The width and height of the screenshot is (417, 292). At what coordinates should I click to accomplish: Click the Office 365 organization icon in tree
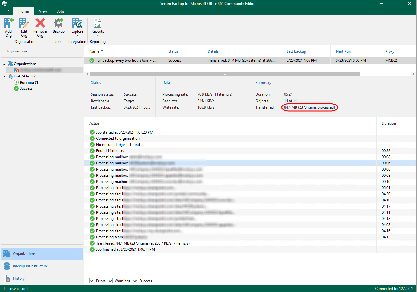[x=16, y=70]
